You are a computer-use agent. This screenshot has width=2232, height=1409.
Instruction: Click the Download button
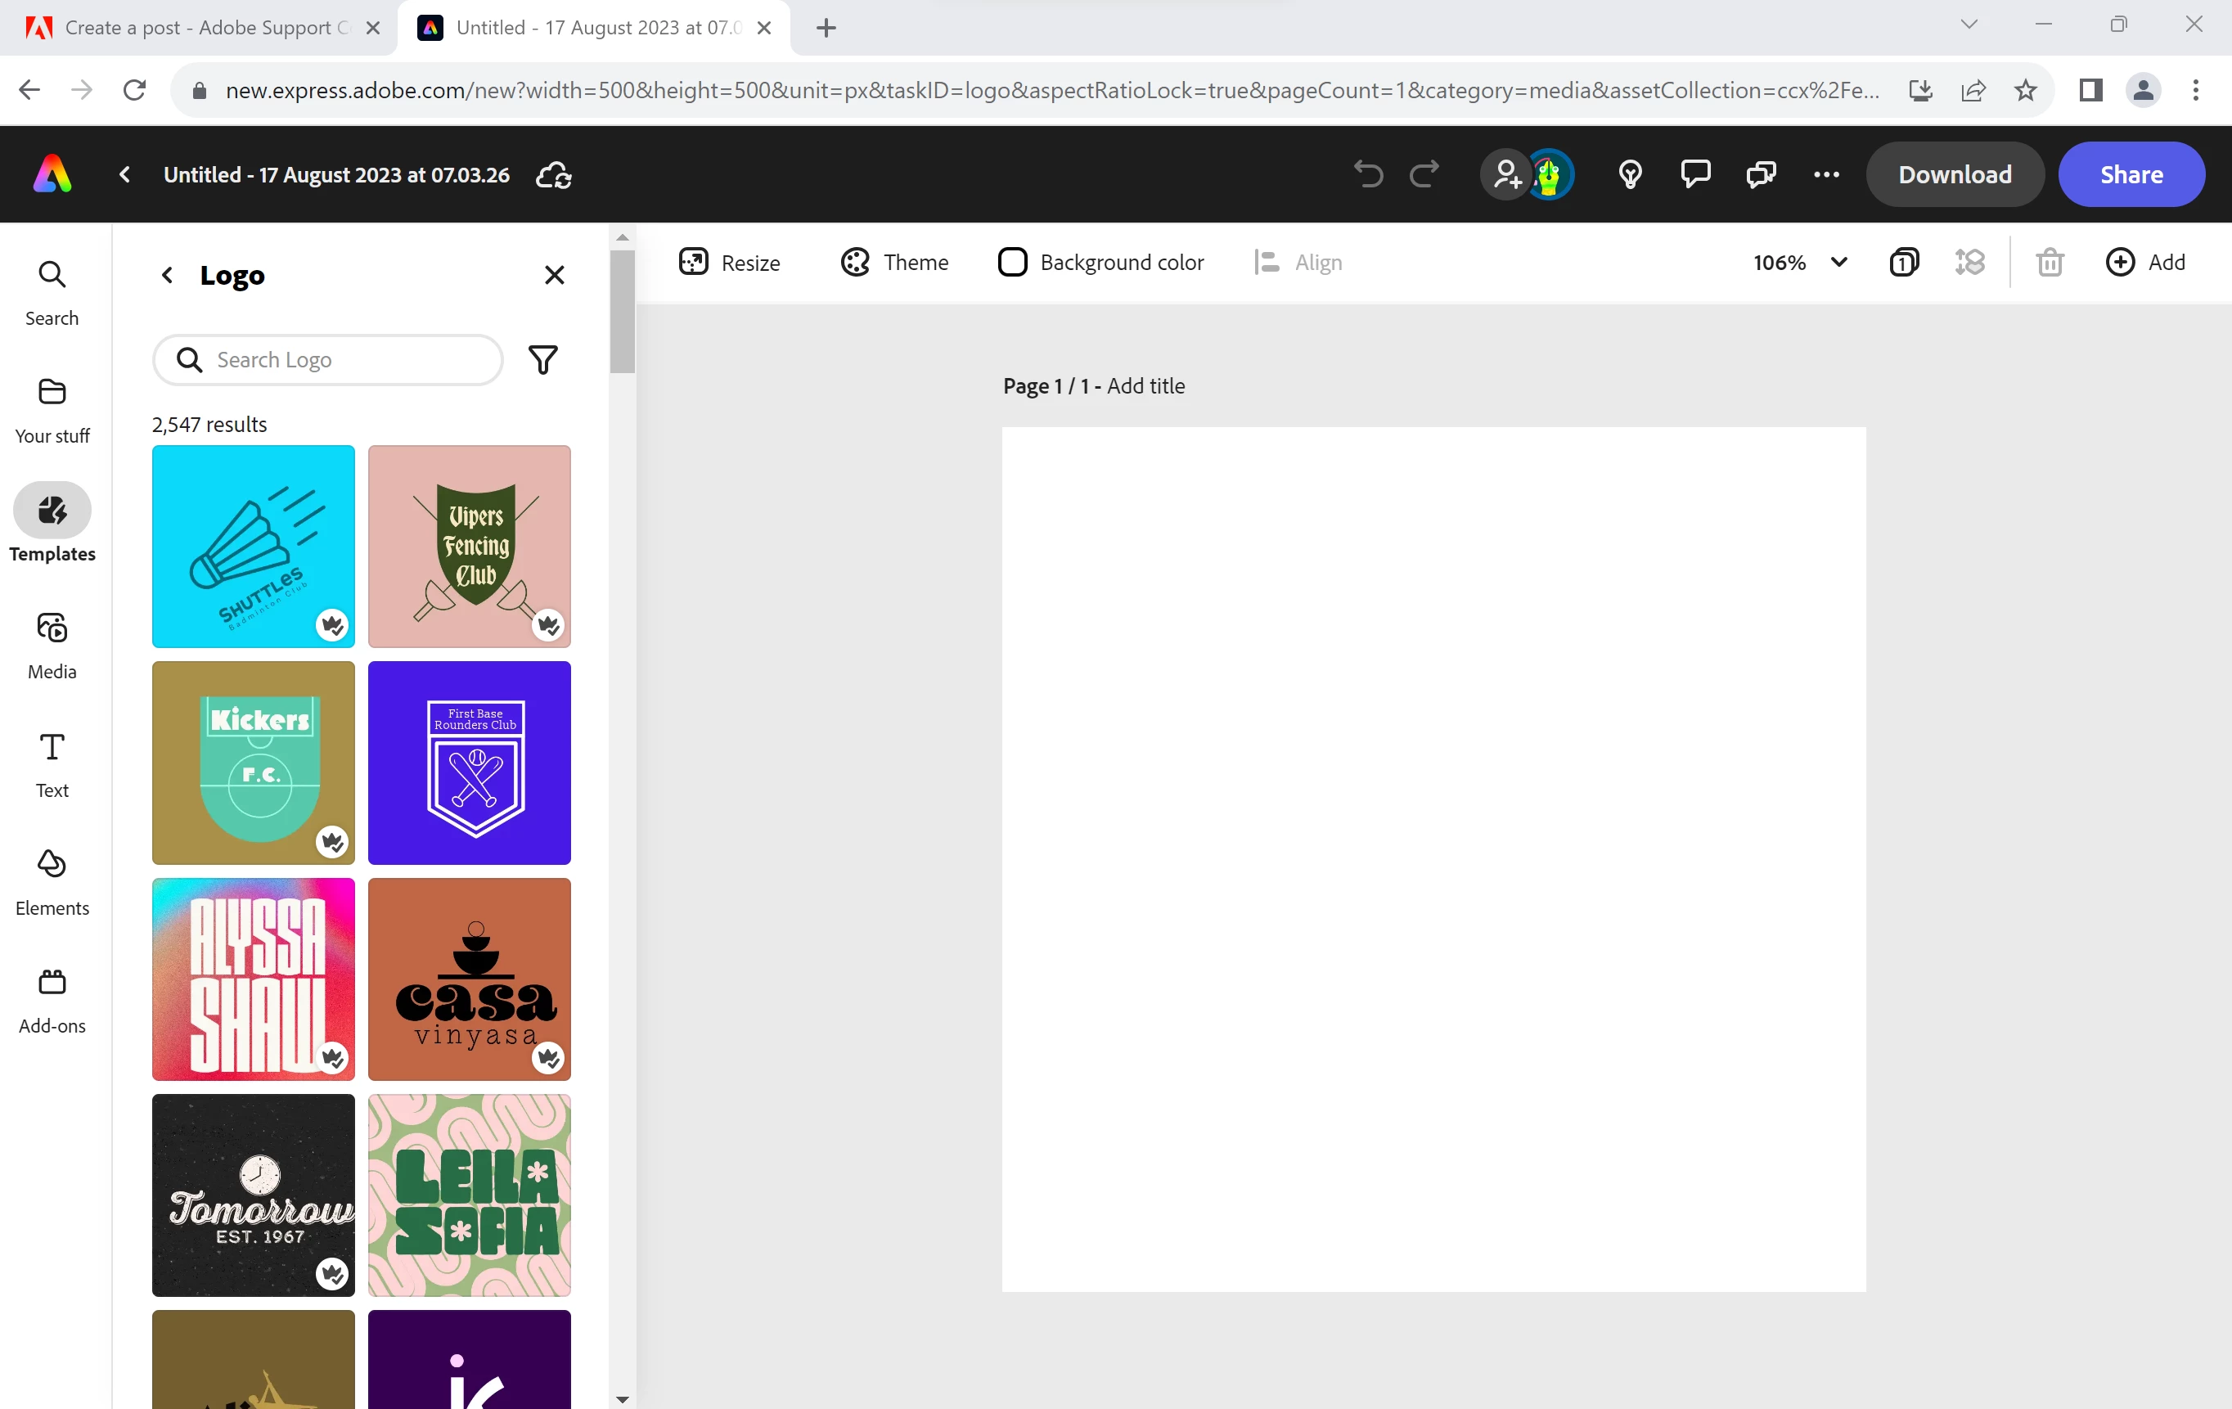click(x=1954, y=174)
